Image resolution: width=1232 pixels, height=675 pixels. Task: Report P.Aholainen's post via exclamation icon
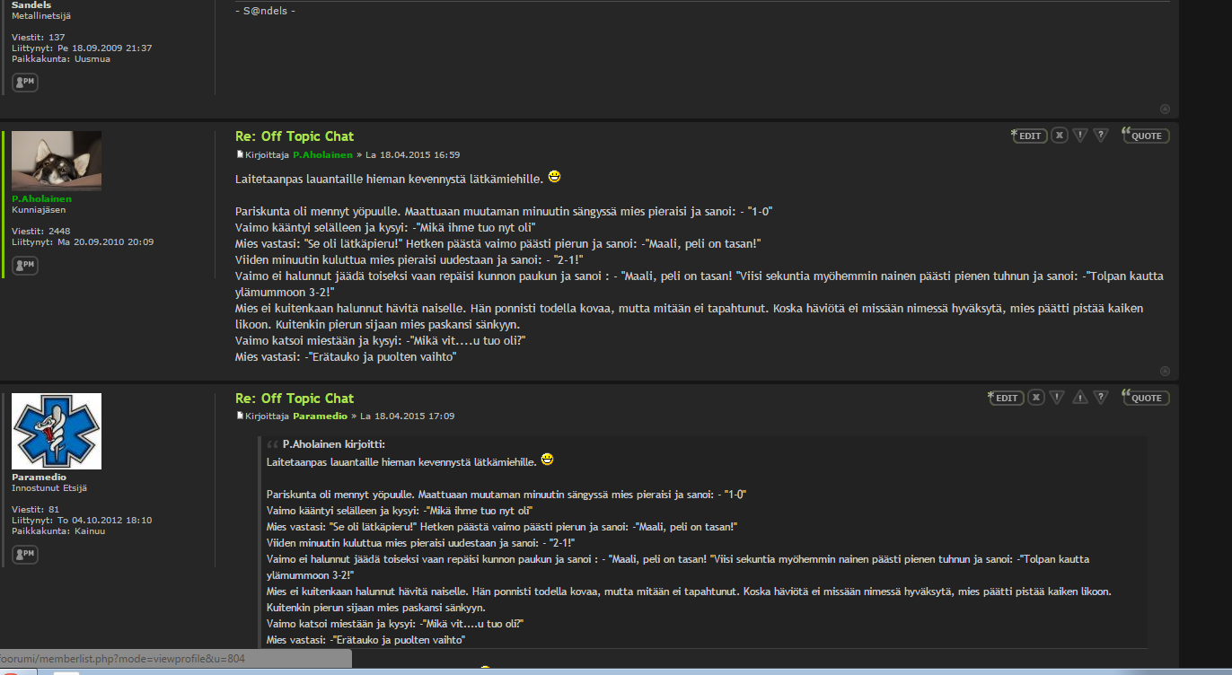[x=1080, y=136]
